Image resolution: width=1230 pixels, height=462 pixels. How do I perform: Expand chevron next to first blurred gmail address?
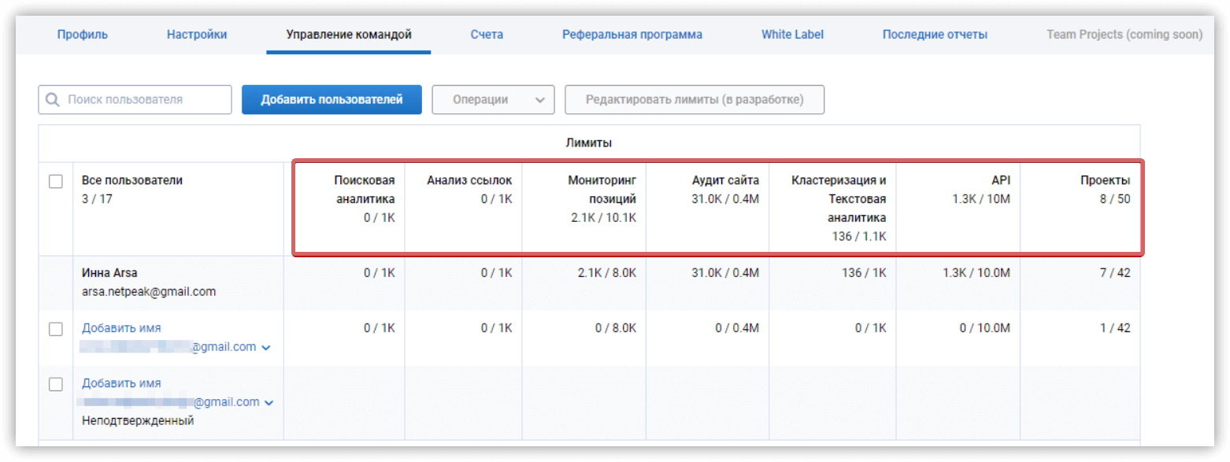tap(266, 348)
